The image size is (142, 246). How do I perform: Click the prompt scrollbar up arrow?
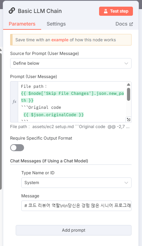(x=128, y=85)
